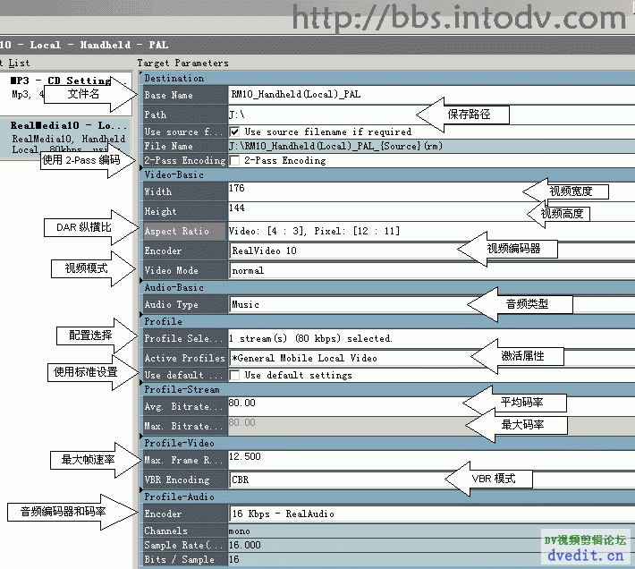Click the Height field showing 144
Image resolution: width=635 pixels, height=569 pixels.
click(431, 211)
